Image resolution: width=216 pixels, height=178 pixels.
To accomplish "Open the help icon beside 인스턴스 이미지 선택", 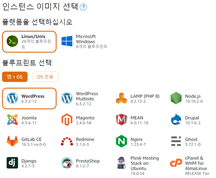I will tap(83, 7).
